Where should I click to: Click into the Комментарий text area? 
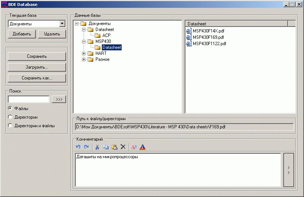178,170
